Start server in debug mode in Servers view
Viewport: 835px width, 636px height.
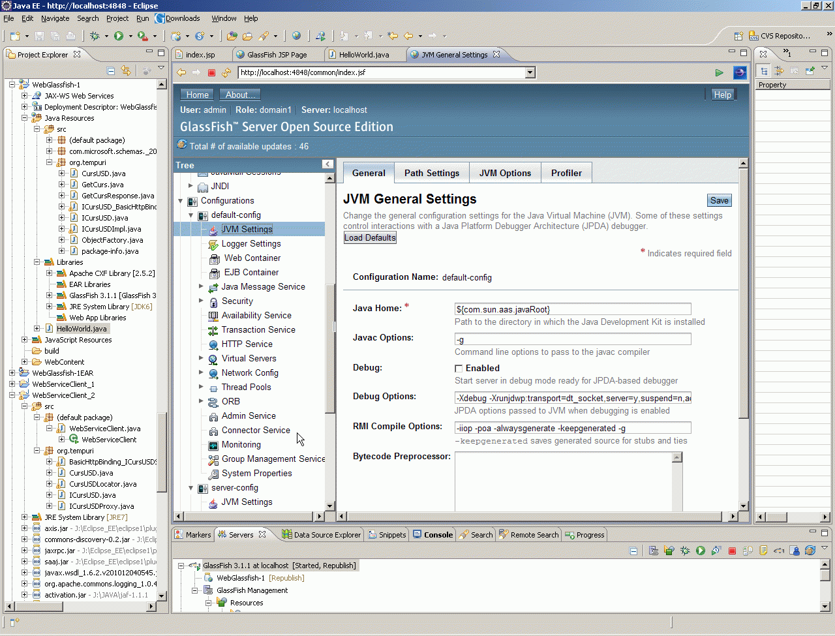point(685,551)
